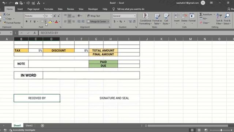Click Decrease Decimal icon
234x132 pixels.
(x=134, y=22)
